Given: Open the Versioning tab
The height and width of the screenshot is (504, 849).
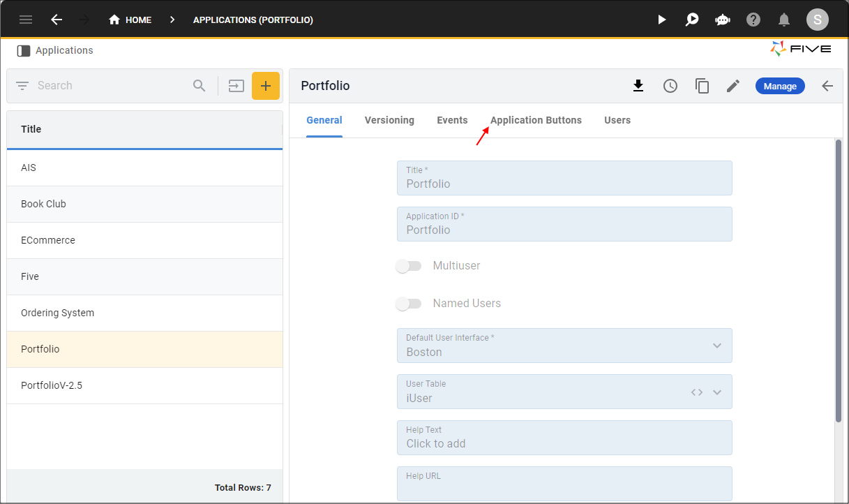Looking at the screenshot, I should 389,120.
